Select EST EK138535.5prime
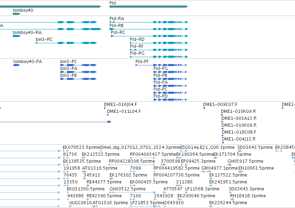 [66, 165]
